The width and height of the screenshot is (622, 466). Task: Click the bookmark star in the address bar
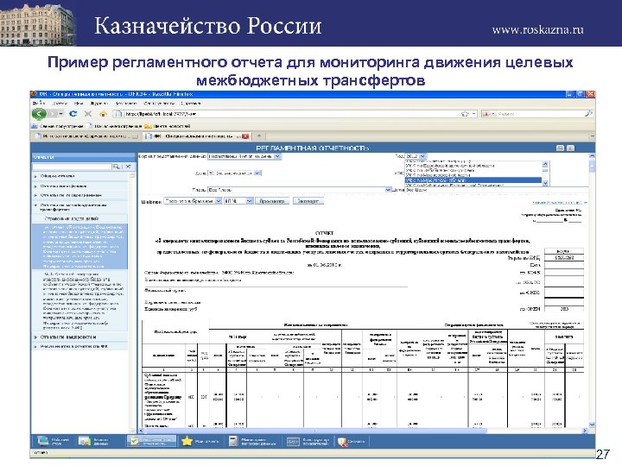[x=465, y=114]
